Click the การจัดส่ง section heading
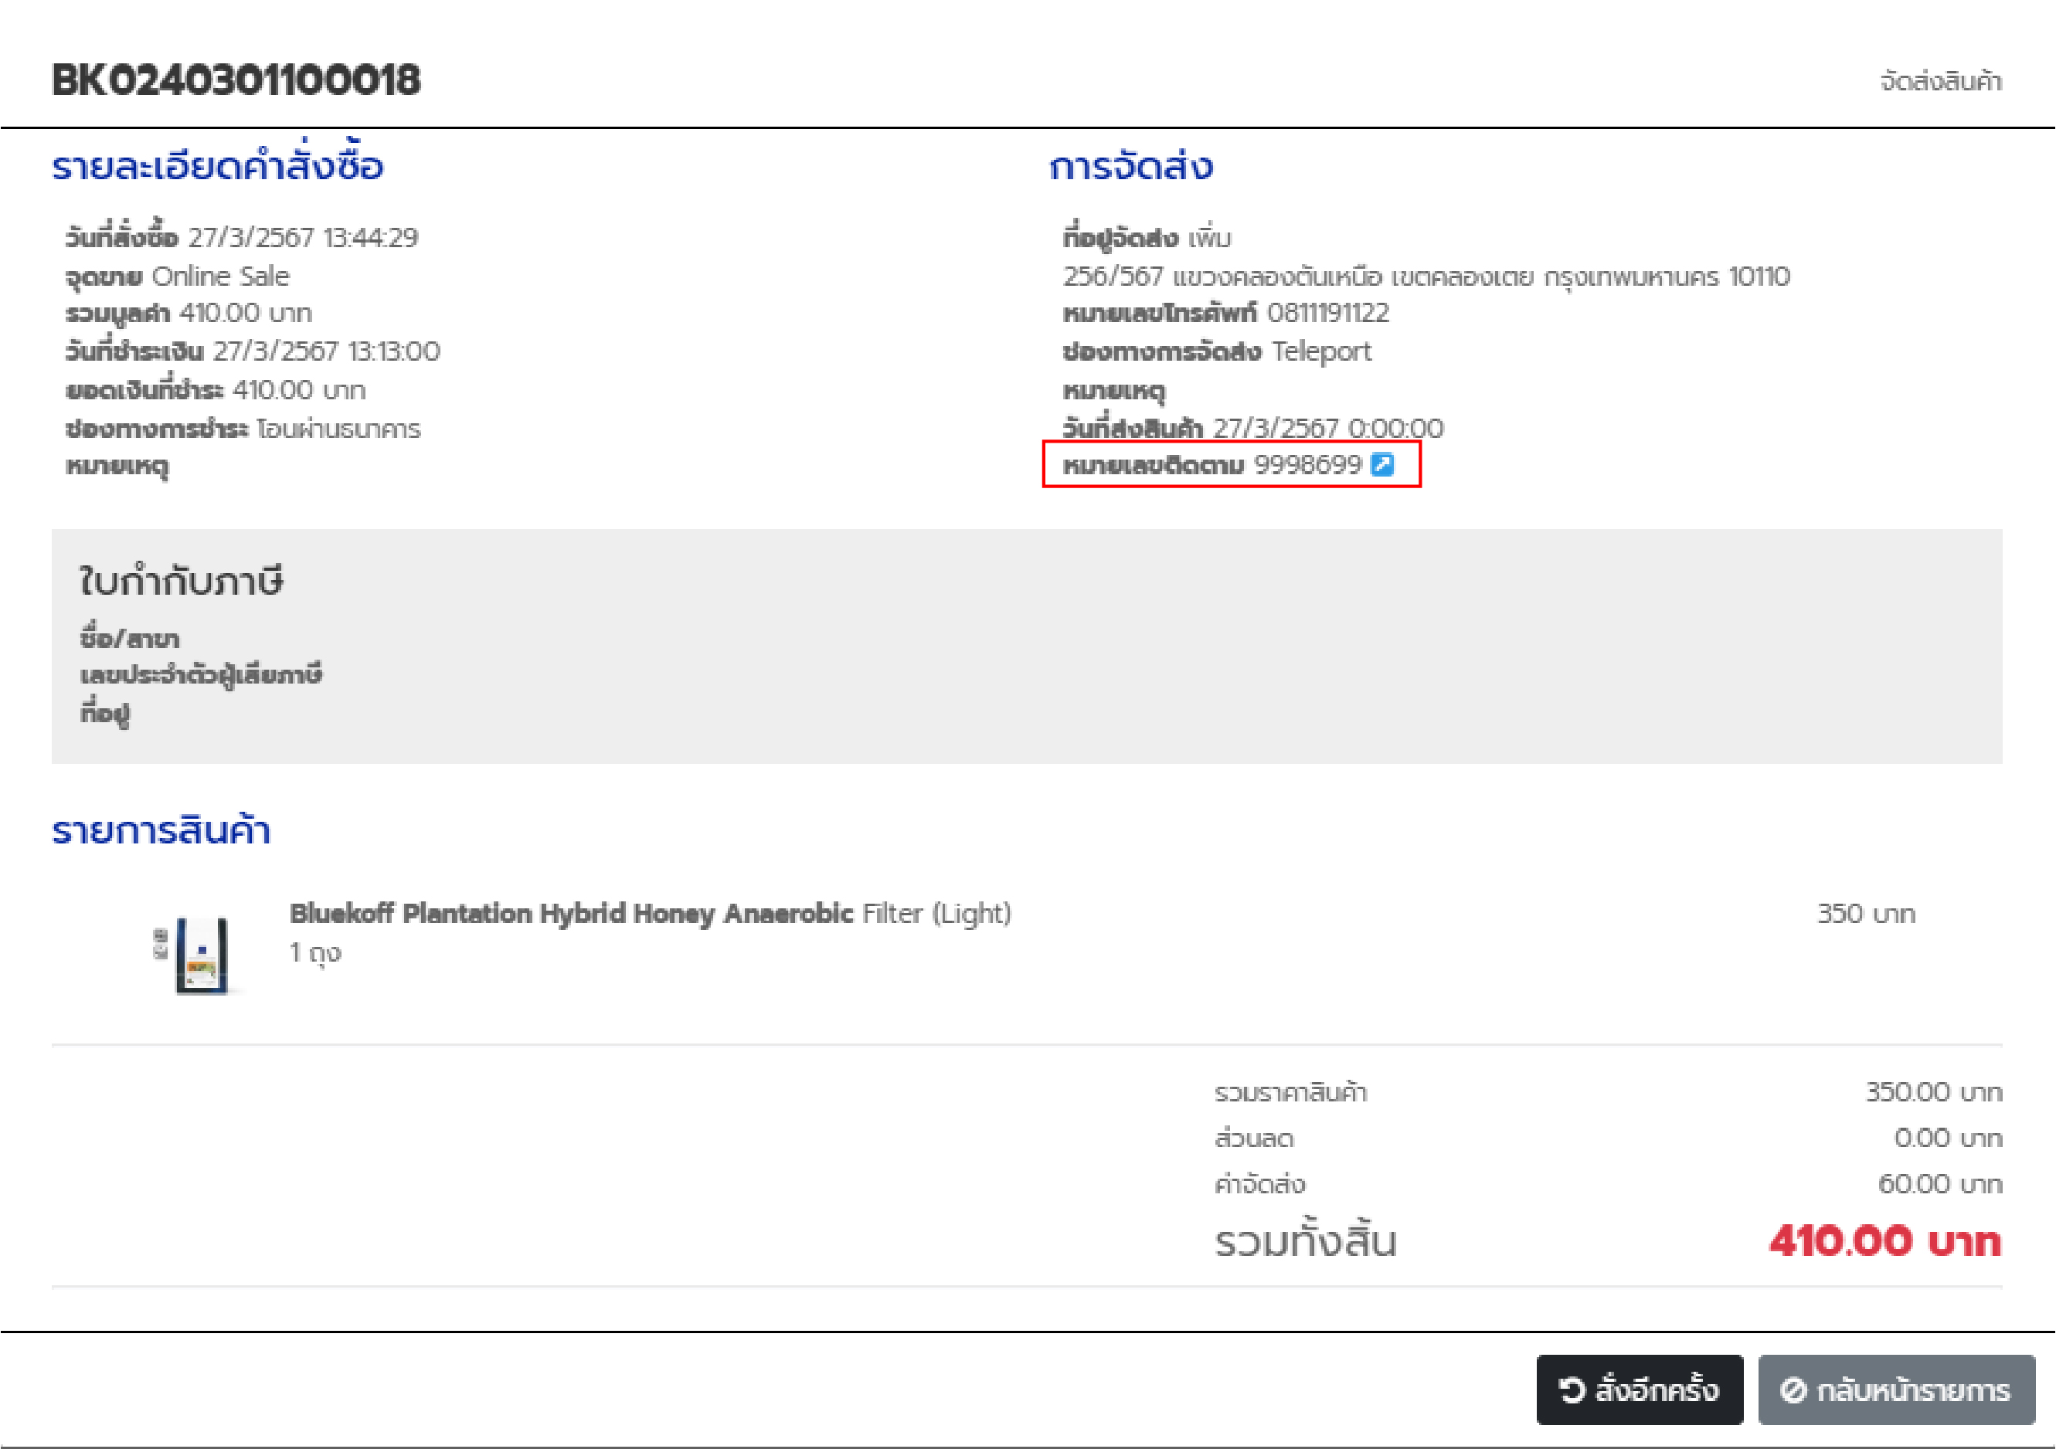2056x1449 pixels. tap(1130, 167)
